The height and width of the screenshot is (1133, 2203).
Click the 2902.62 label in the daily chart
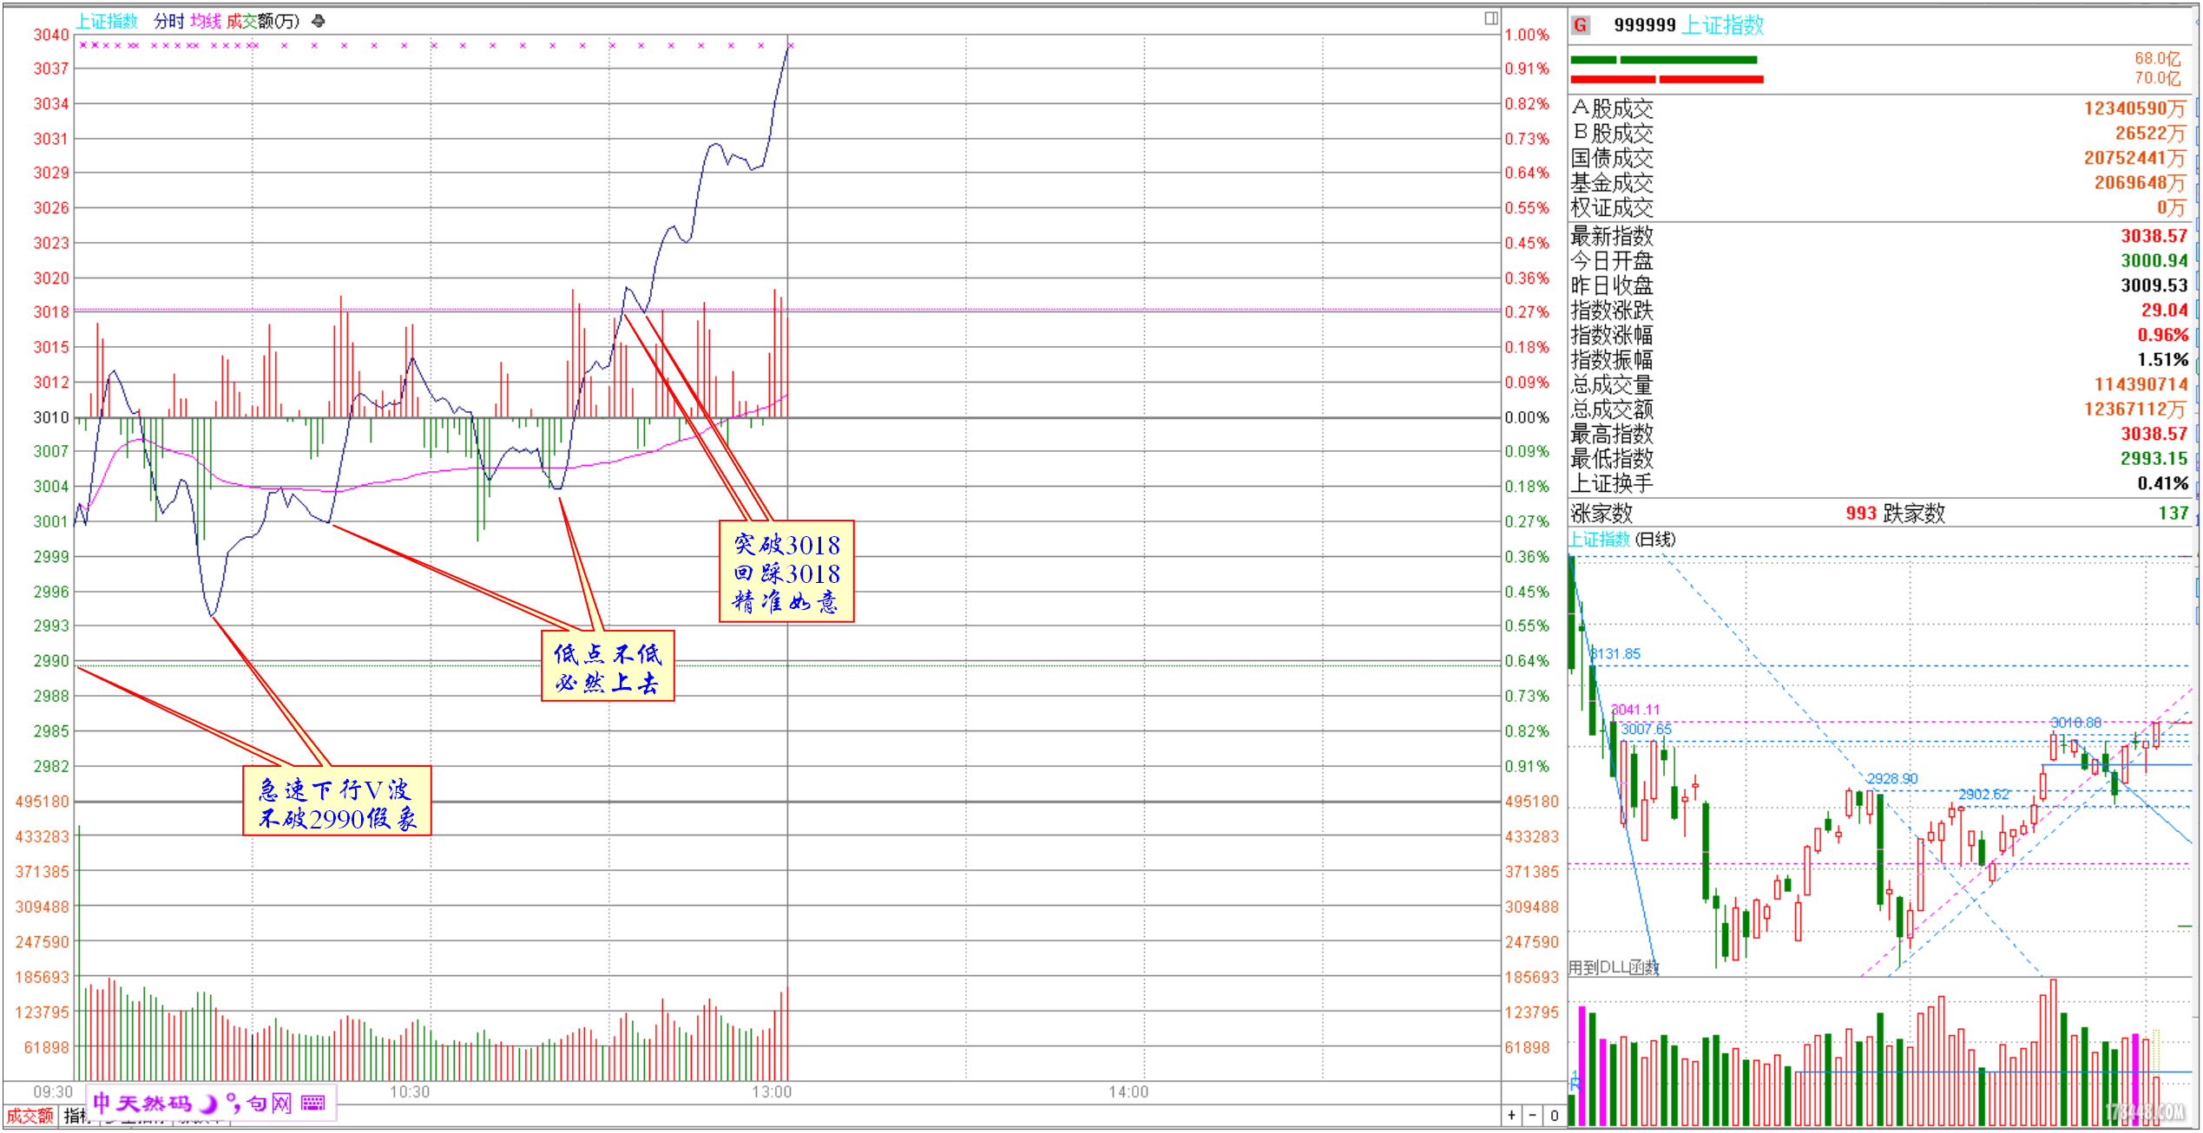(x=1984, y=794)
